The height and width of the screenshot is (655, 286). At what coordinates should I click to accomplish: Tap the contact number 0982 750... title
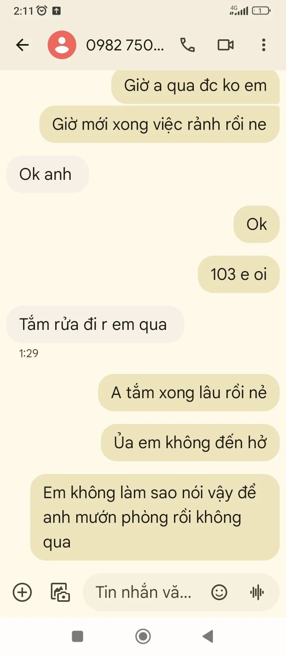[x=125, y=45]
